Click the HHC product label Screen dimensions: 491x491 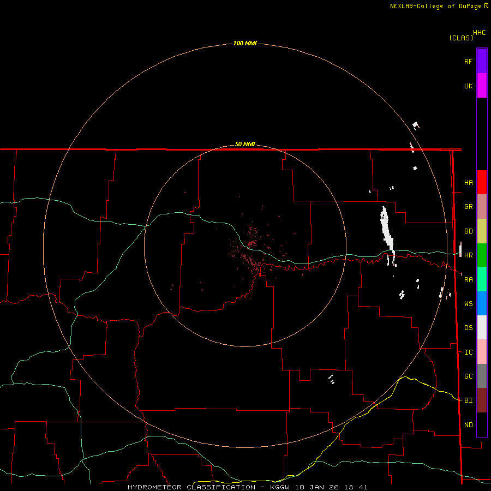pos(479,33)
